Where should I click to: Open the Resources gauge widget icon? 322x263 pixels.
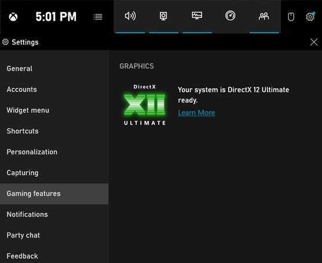pos(230,16)
